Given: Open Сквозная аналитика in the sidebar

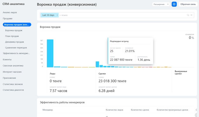Looking at the screenshot, I should (13, 66).
